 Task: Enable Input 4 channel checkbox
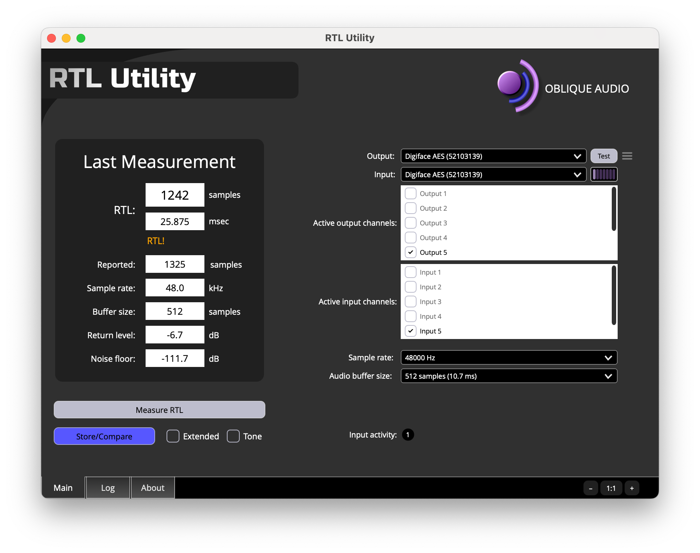point(410,316)
